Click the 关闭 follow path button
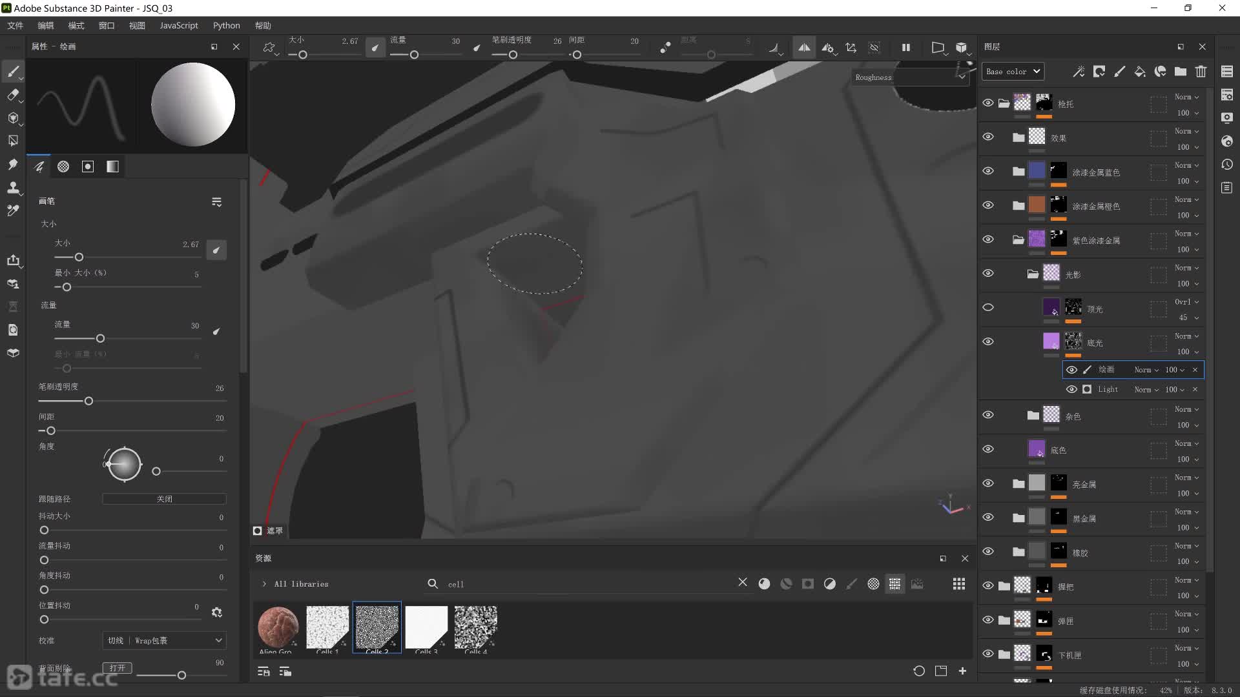The height and width of the screenshot is (697, 1240). click(x=164, y=499)
